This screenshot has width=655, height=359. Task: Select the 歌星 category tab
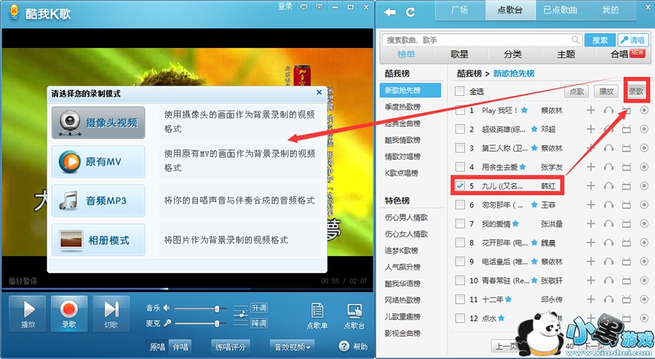(459, 55)
